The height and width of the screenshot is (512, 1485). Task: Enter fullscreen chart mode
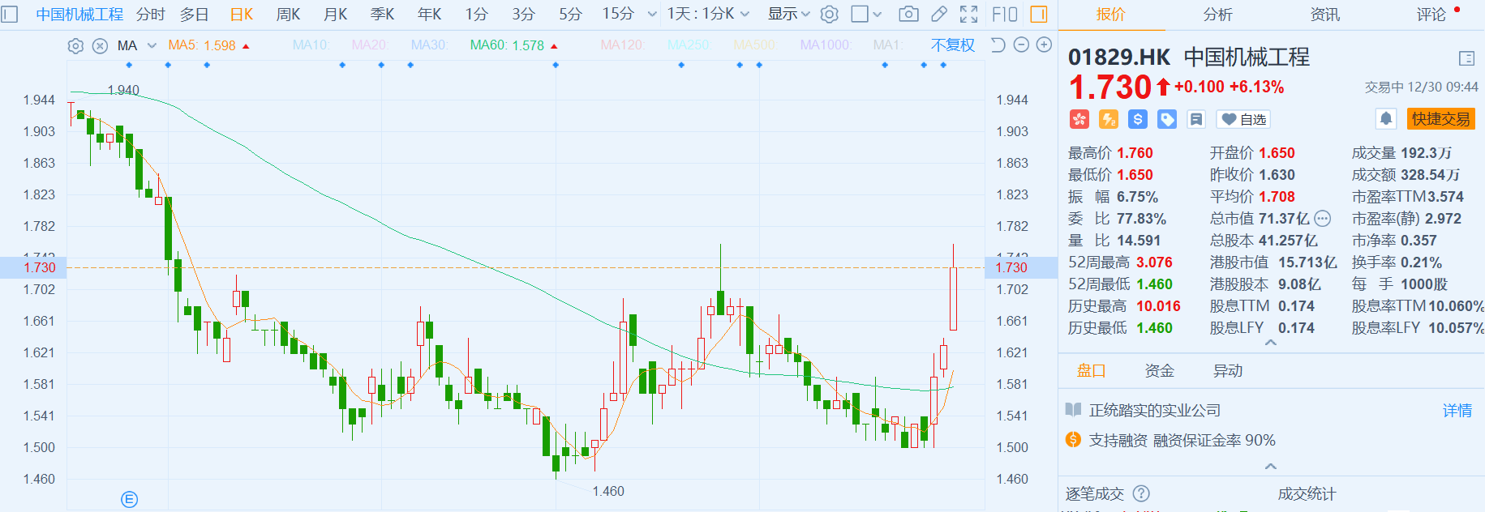pos(969,15)
